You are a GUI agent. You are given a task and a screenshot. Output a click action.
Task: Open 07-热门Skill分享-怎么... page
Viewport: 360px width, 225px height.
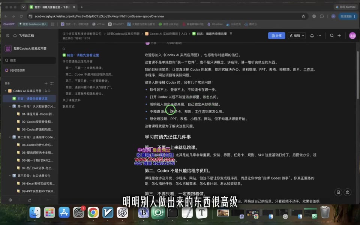coord(36,168)
